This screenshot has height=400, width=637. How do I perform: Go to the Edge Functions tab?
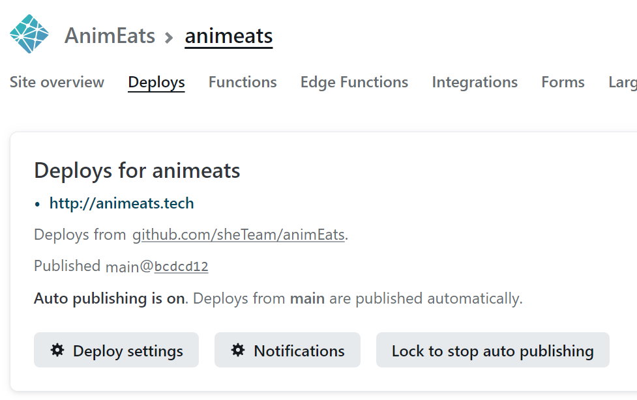coord(354,82)
